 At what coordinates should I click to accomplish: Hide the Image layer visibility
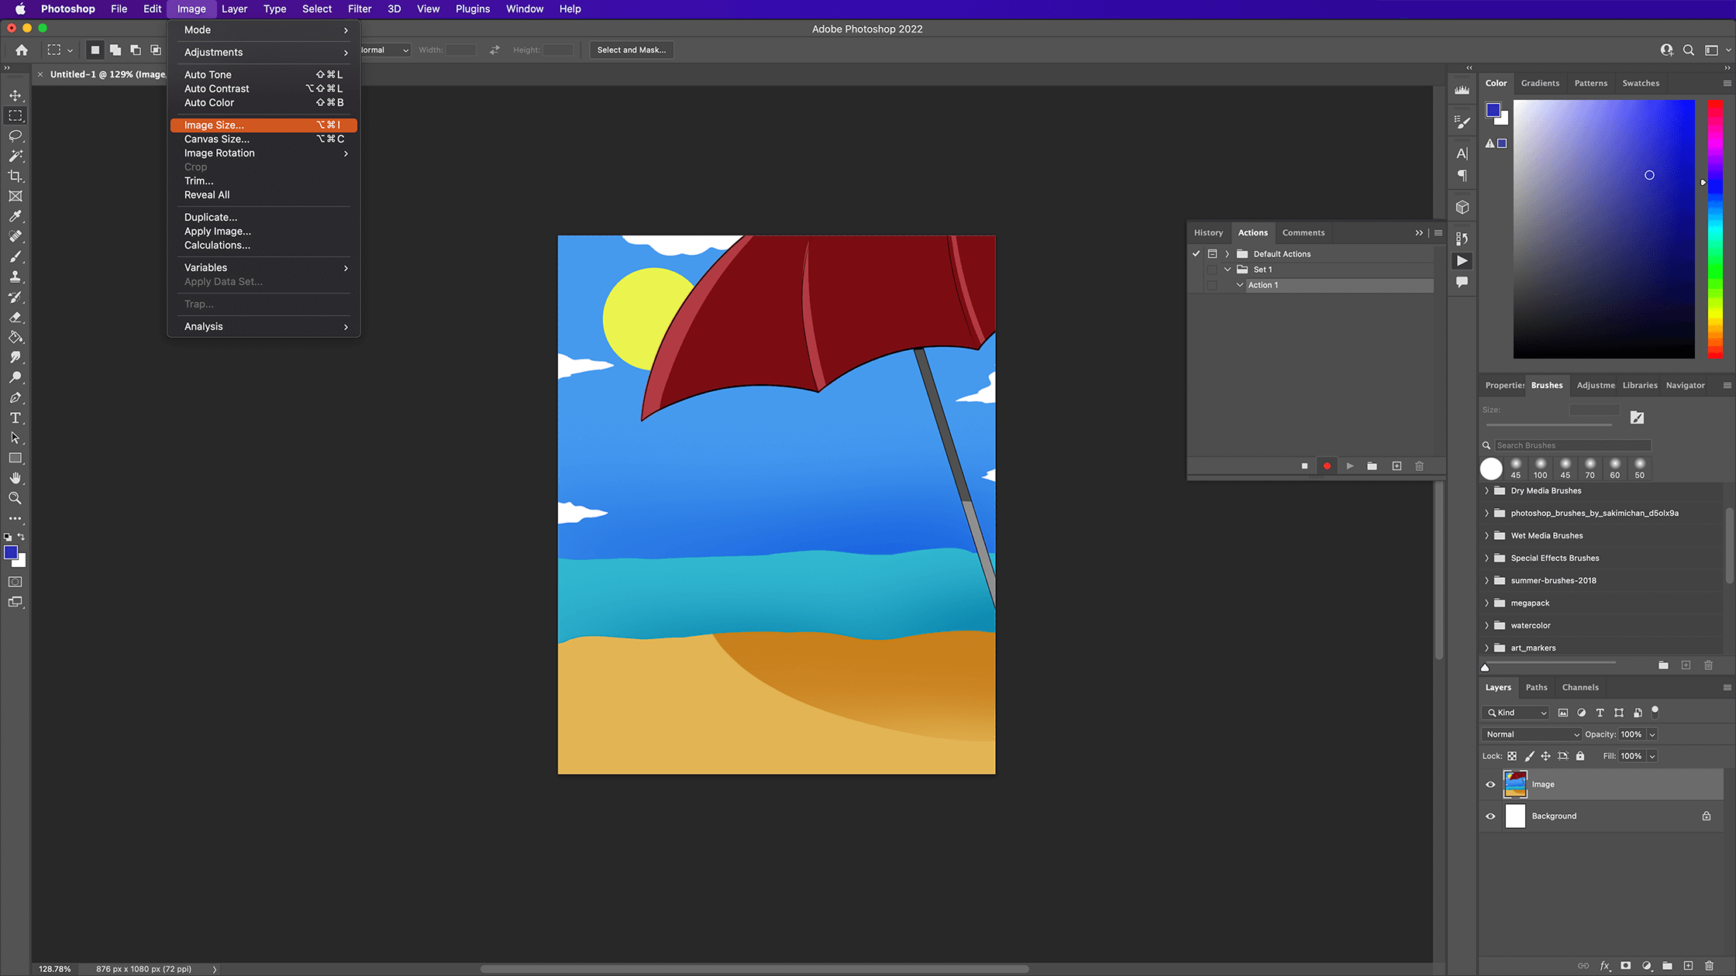click(1490, 784)
